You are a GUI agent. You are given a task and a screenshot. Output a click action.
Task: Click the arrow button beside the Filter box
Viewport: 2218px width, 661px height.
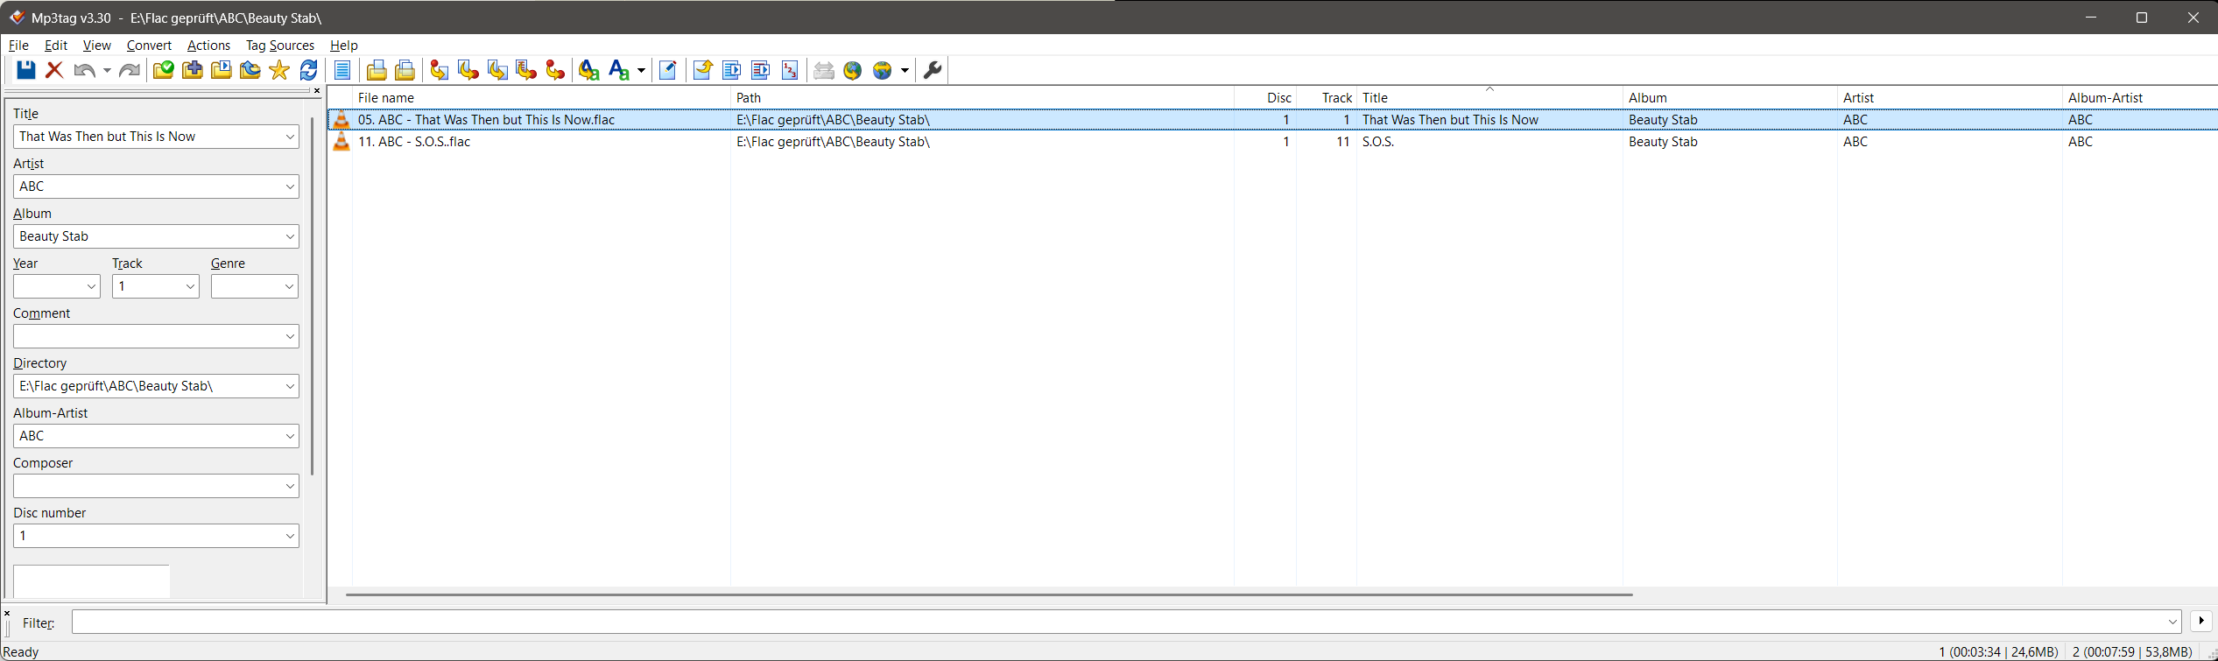[x=2201, y=621]
